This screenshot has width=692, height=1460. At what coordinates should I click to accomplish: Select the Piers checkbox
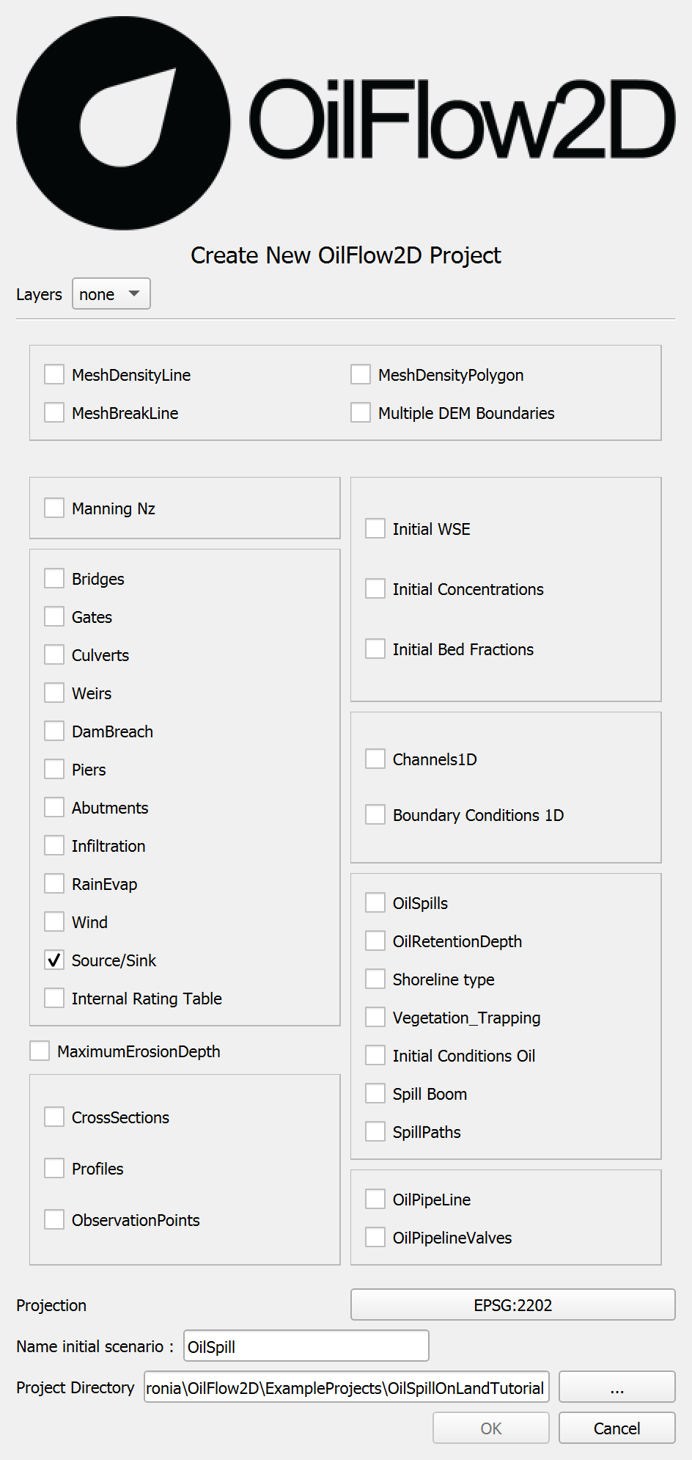tap(54, 769)
